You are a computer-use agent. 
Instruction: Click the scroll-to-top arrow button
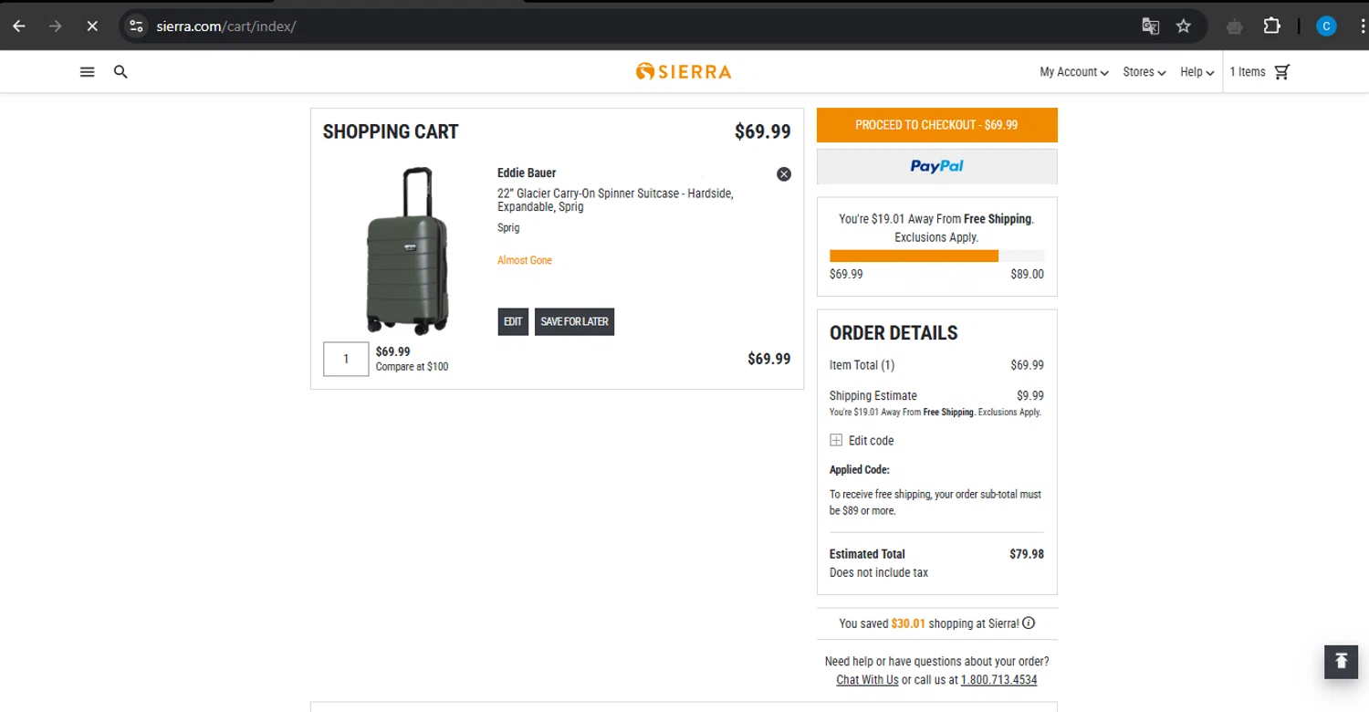click(1341, 661)
